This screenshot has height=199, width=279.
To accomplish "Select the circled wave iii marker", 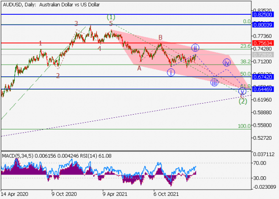I will (x=214, y=83).
